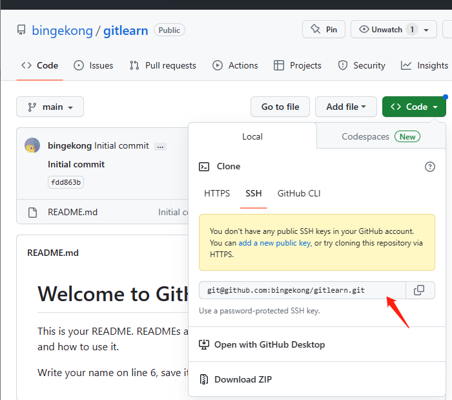Open the README.md file in file list
Viewport: 452px width, 400px height.
(x=72, y=212)
